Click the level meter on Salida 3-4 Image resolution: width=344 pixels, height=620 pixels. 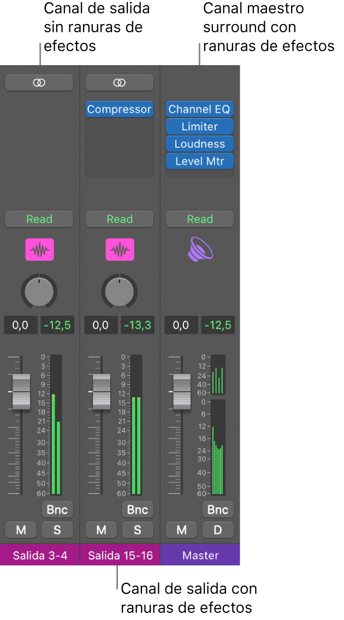coord(56,425)
